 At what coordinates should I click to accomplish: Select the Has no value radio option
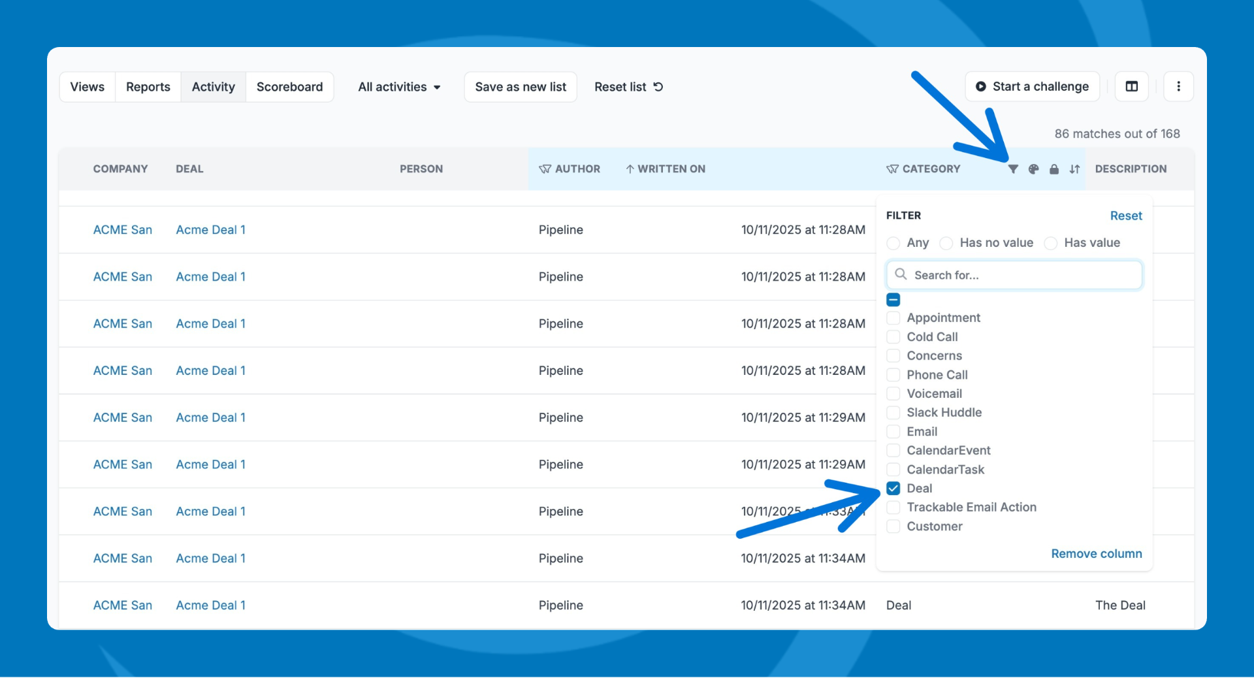pyautogui.click(x=946, y=243)
